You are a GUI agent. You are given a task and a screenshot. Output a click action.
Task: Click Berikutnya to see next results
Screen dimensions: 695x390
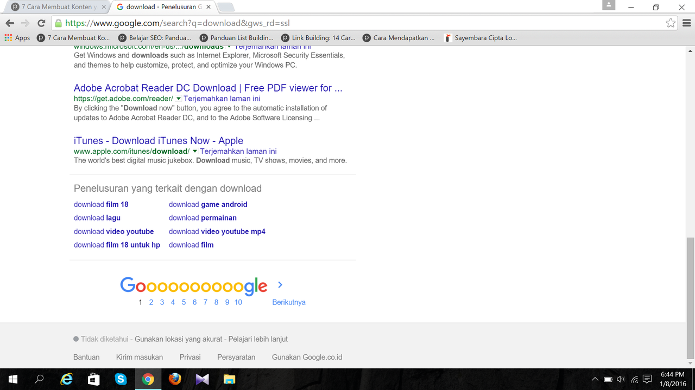point(289,302)
